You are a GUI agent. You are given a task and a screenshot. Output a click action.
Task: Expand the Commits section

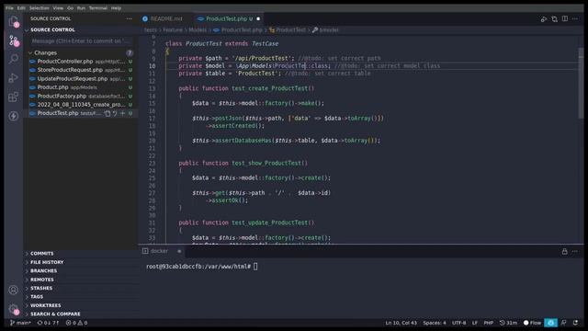coord(81,254)
